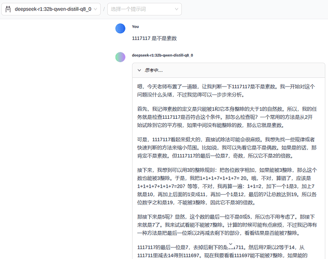
Task: Click the slash separator between the selectors
Action: [104, 9]
